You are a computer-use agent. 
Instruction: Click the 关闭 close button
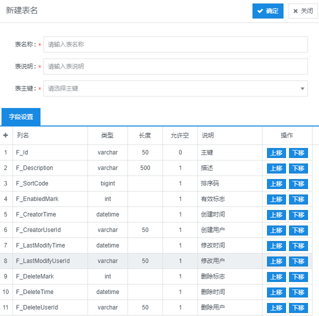[303, 11]
